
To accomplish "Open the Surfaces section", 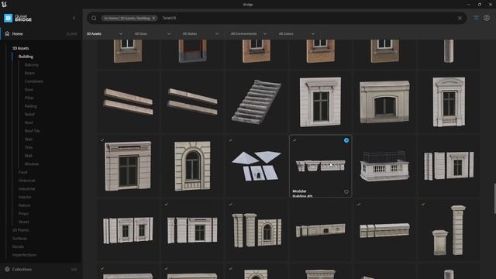I will (x=19, y=238).
